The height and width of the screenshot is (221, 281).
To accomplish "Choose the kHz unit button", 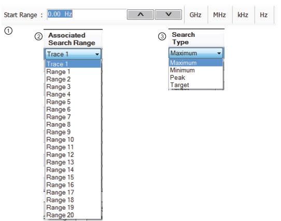I will pyautogui.click(x=243, y=15).
